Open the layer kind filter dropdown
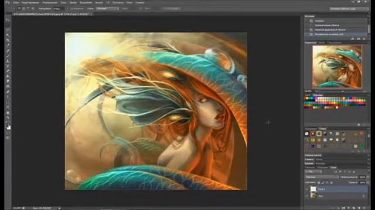The width and height of the screenshot is (375, 210). click(313, 171)
